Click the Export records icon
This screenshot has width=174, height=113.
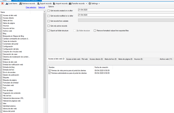click(x=39, y=3)
